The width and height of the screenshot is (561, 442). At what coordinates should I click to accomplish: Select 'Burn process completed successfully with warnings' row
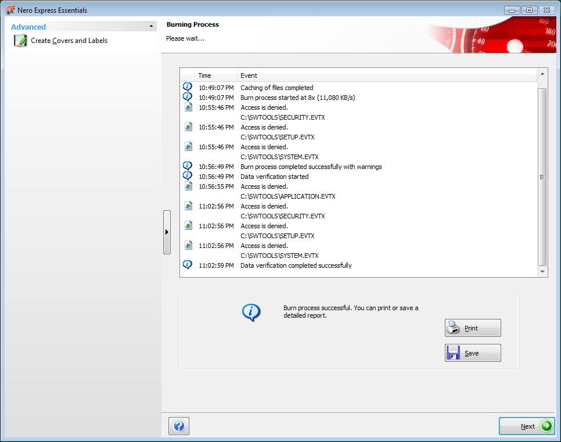(x=311, y=167)
